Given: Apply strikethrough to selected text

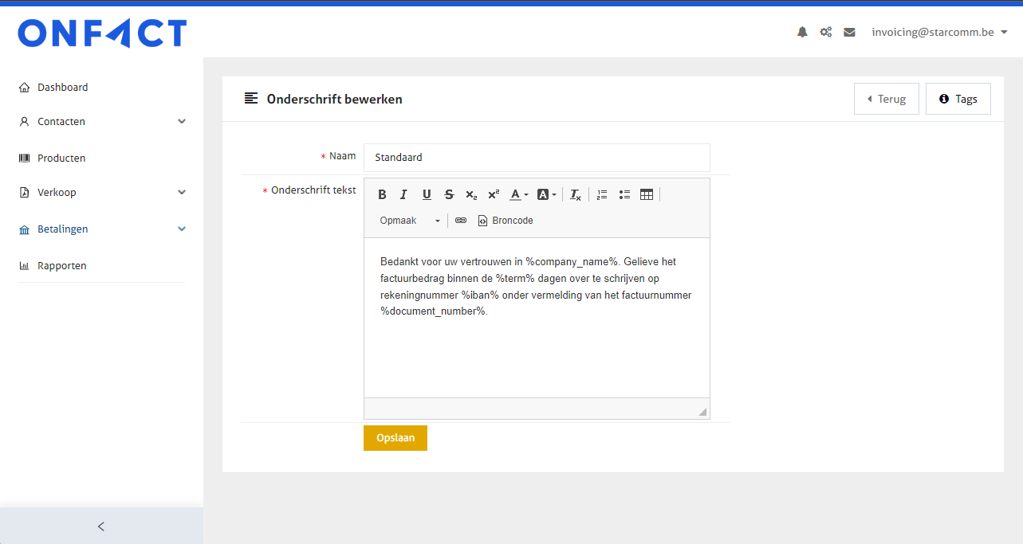Looking at the screenshot, I should coord(449,194).
